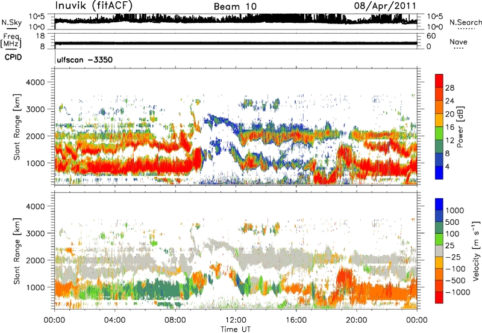Click the "20" tick on Power color bar

coord(449,114)
